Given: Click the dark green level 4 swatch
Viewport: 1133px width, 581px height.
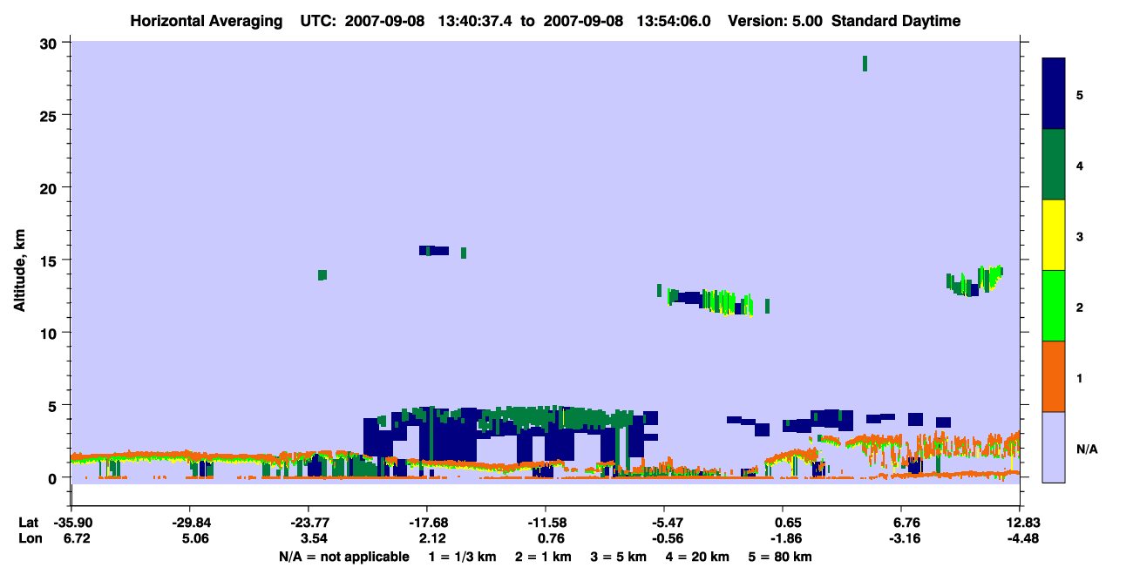Looking at the screenshot, I should tap(1054, 165).
